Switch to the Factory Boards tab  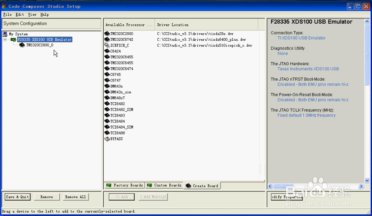coord(124,185)
